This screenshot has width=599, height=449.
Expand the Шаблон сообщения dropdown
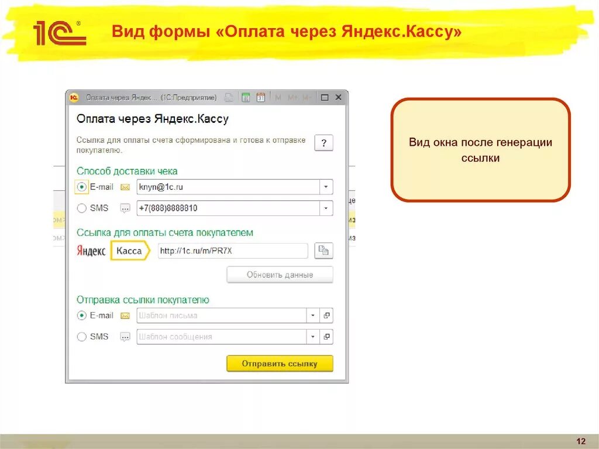click(x=313, y=337)
